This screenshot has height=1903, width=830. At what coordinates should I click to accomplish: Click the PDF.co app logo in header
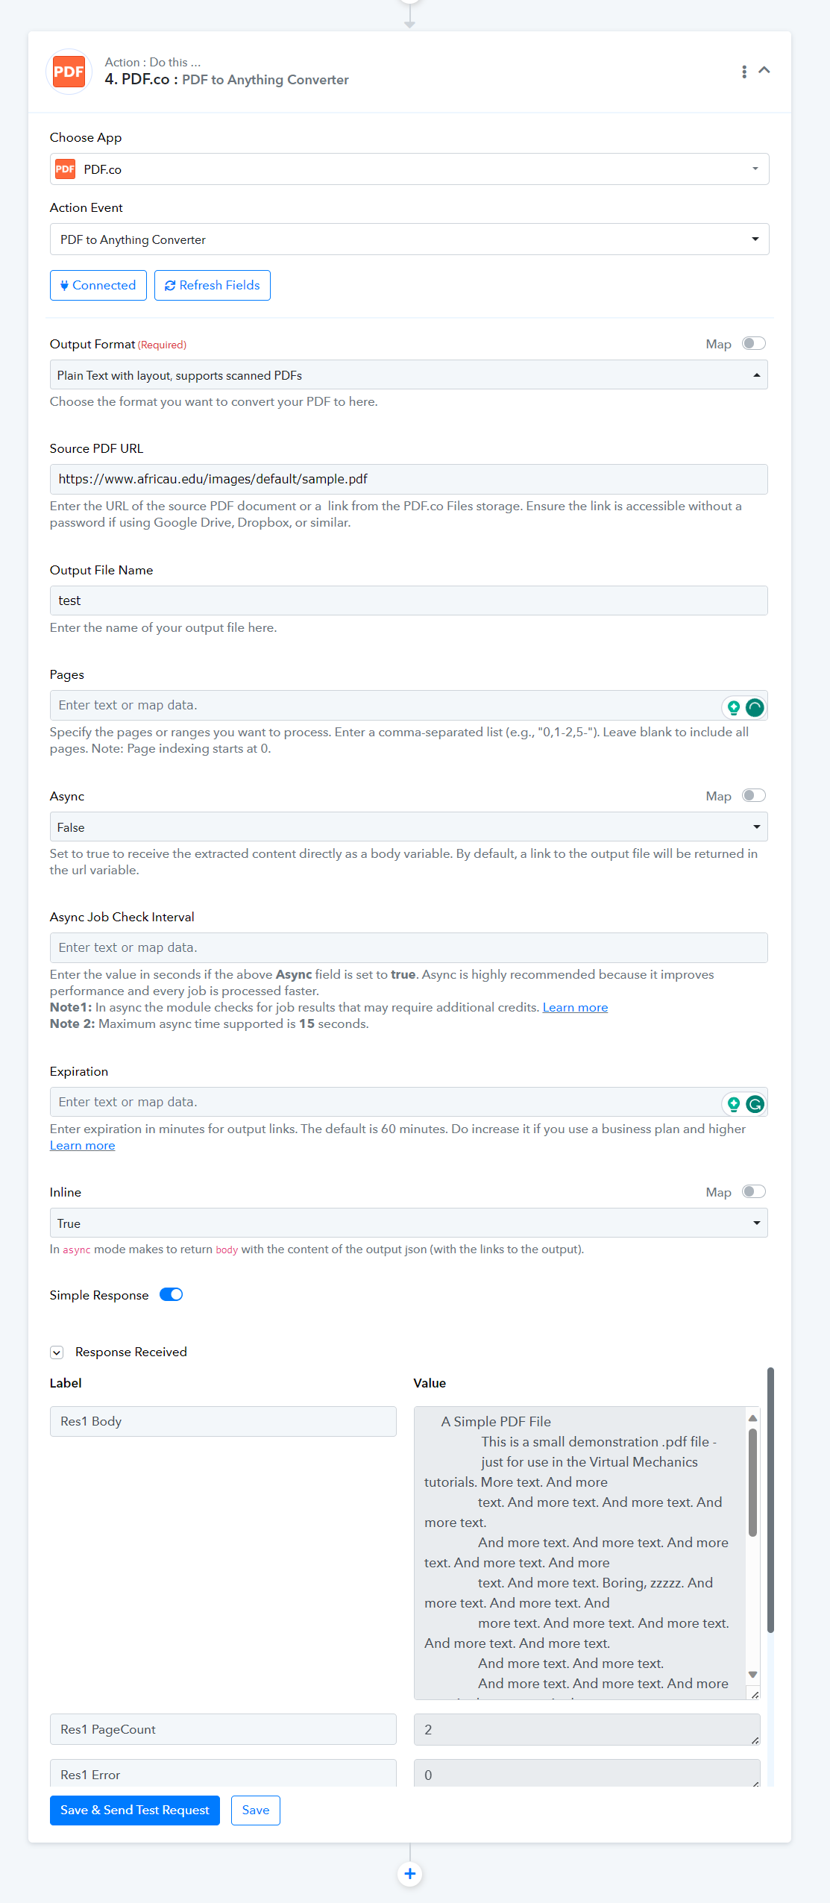(69, 72)
